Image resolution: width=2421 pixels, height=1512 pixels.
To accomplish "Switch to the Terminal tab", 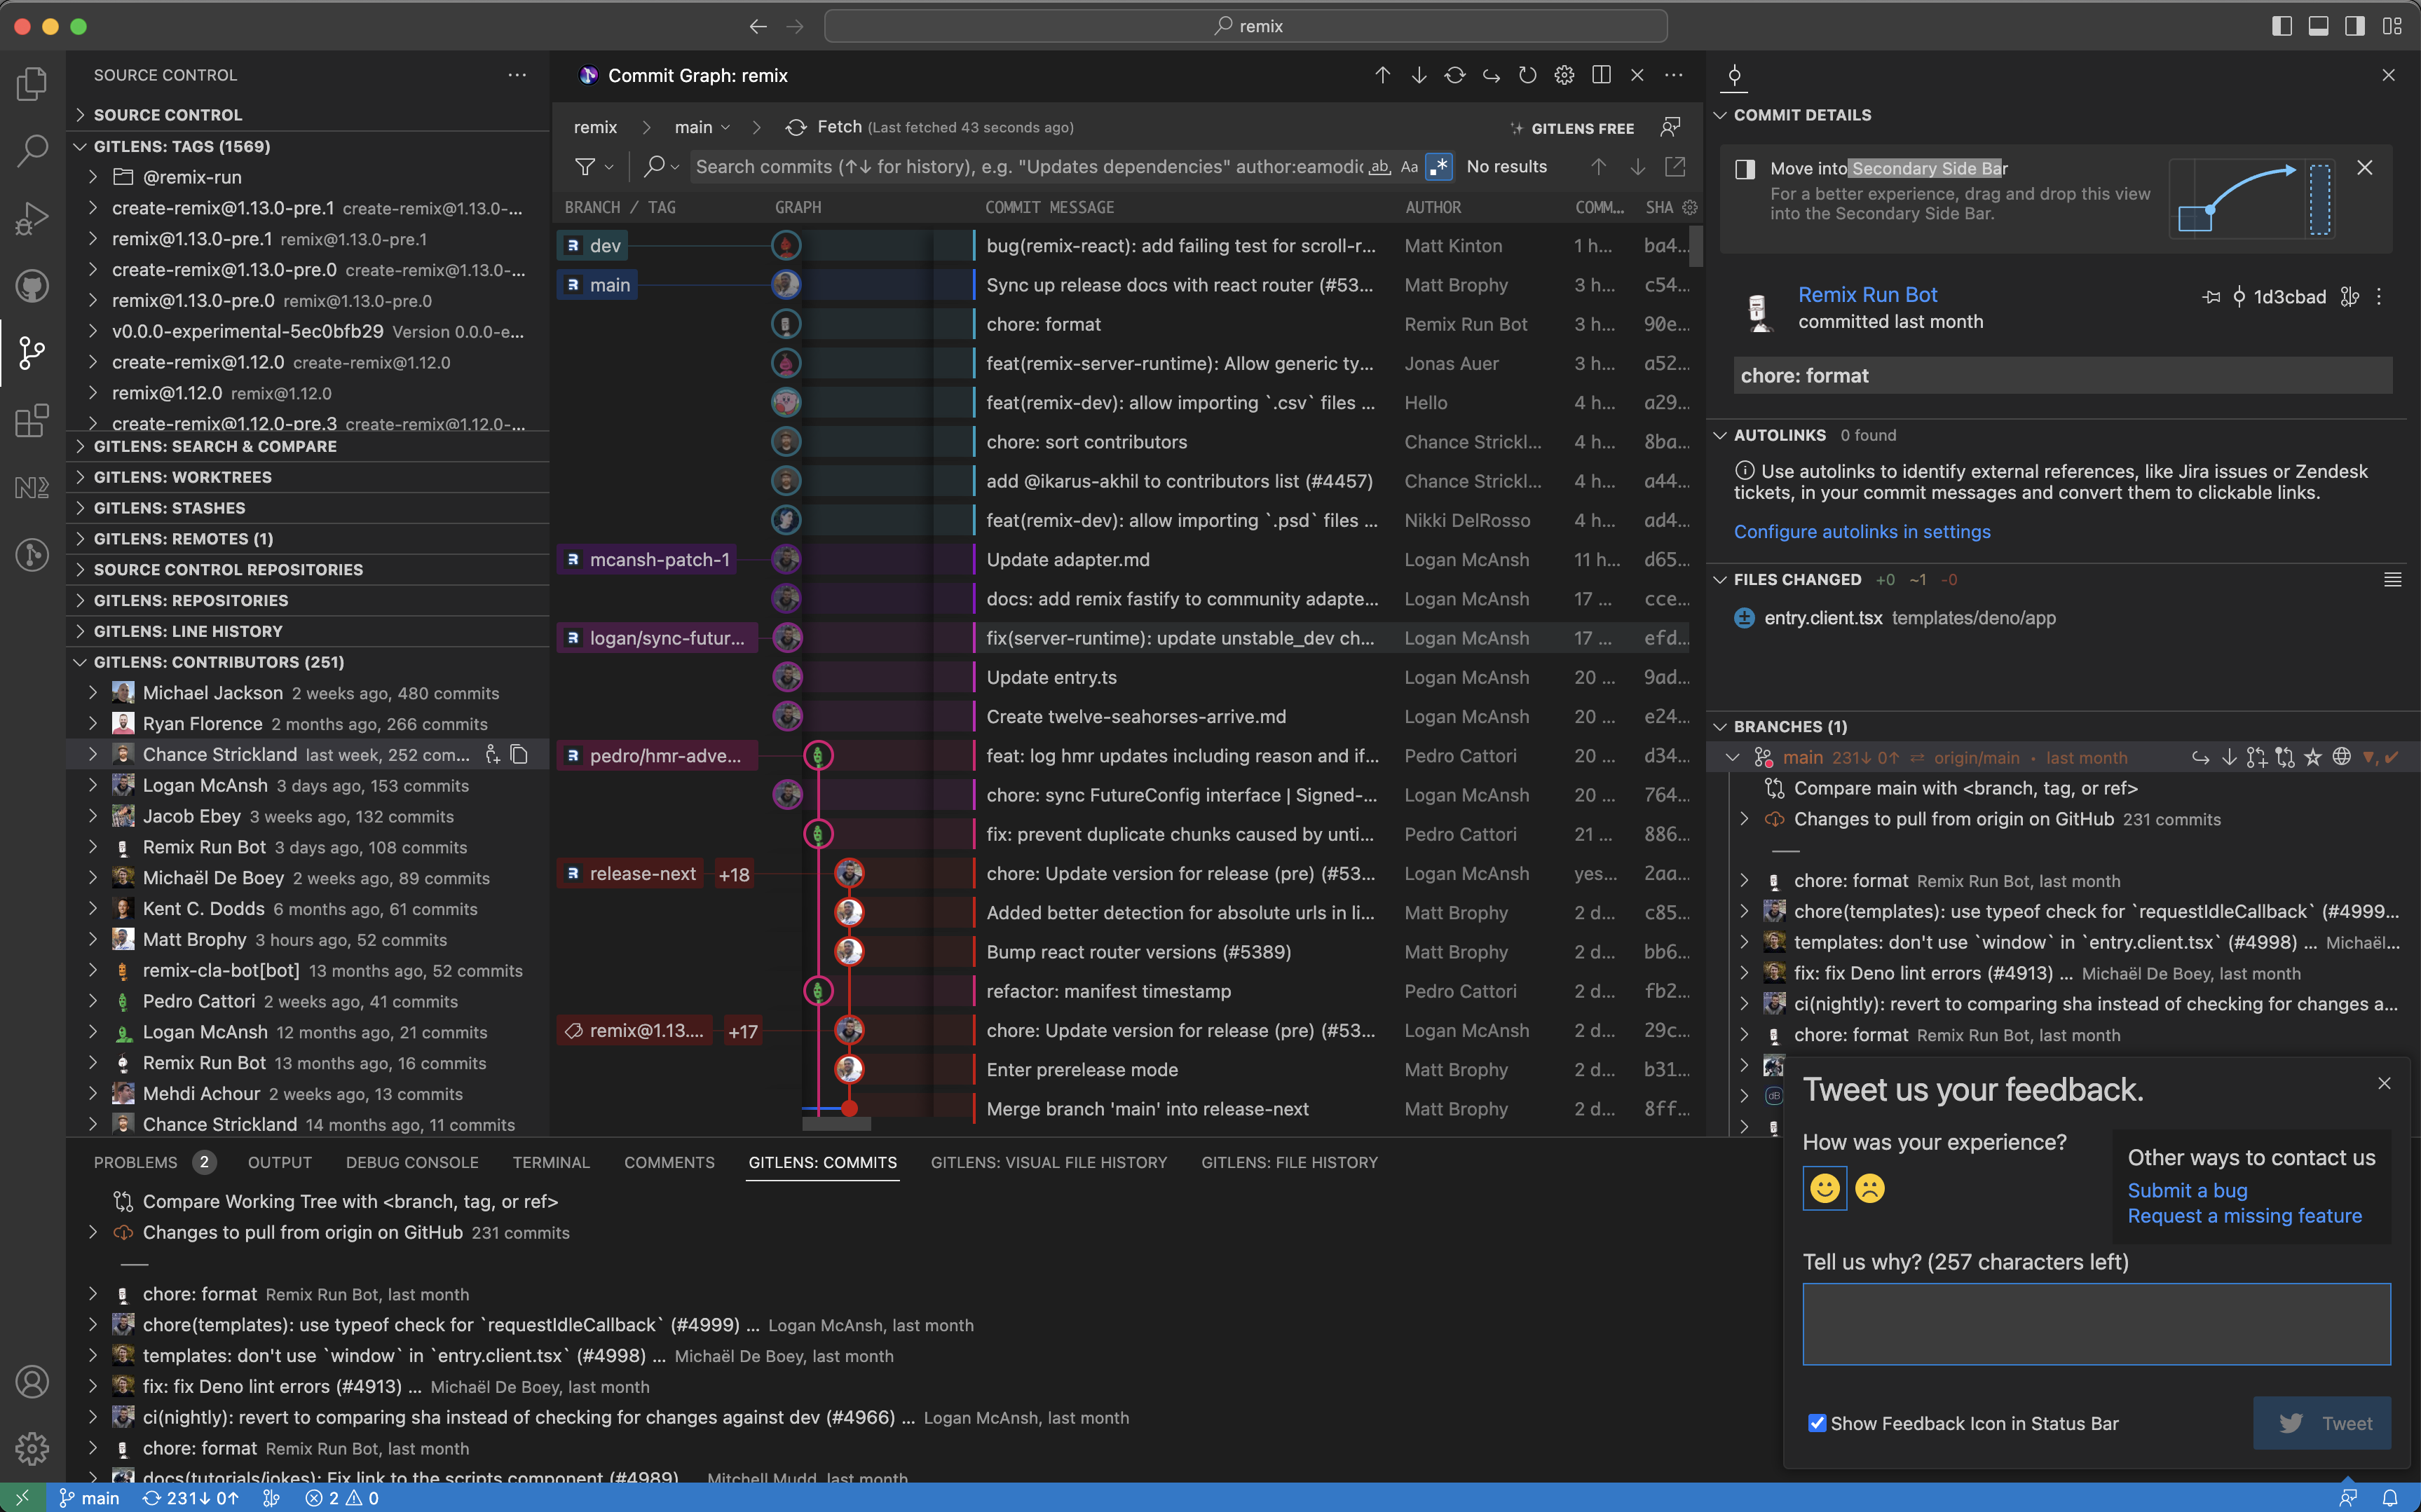I will pyautogui.click(x=551, y=1162).
